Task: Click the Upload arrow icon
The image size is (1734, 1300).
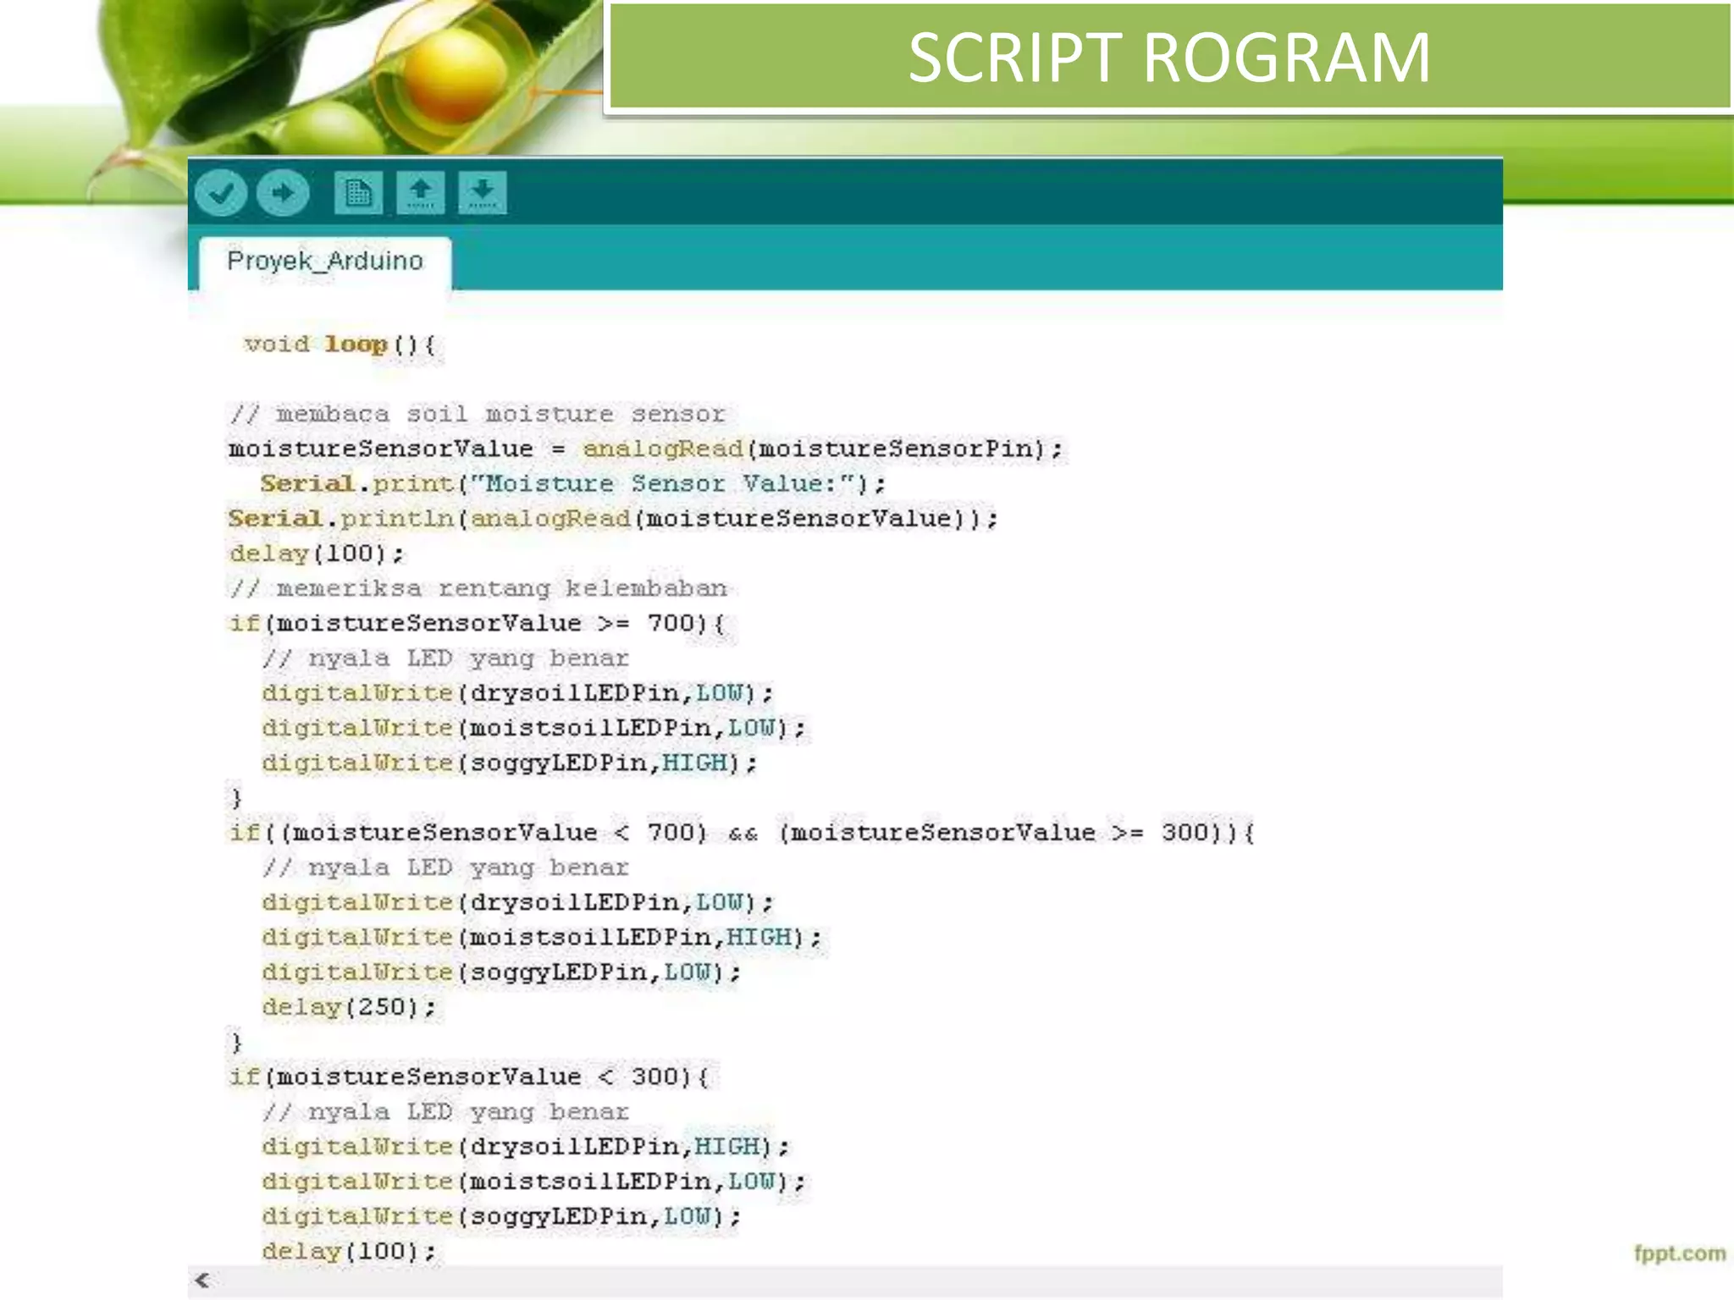Action: pyautogui.click(x=284, y=193)
